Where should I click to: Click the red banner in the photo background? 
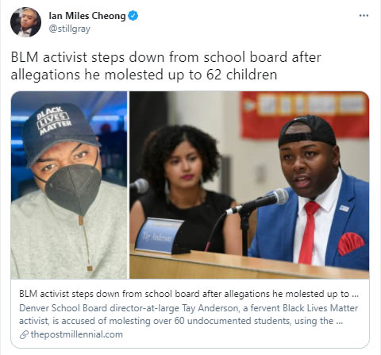click(305, 114)
